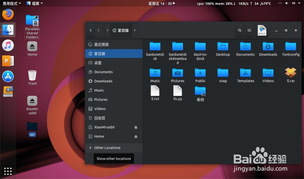This screenshot has width=304, height=179.
Task: Open the presentation app icon in dock
Action: pyautogui.click(x=8, y=61)
